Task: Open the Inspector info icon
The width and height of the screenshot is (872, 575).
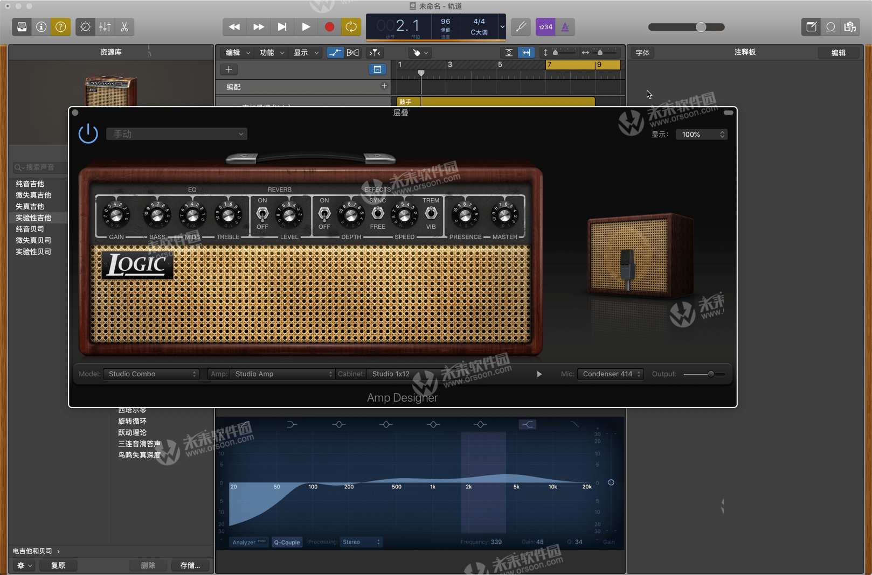Action: (x=41, y=27)
